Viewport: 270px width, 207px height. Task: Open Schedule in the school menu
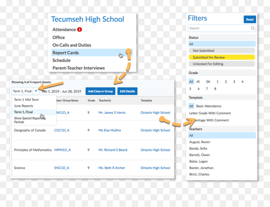(62, 60)
